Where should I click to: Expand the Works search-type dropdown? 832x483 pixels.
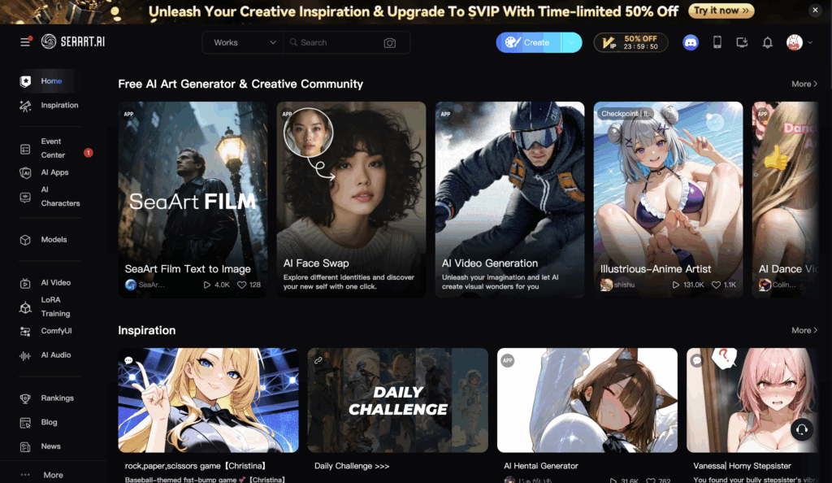click(243, 42)
